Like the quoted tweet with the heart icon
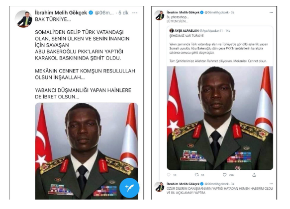290x209 pixels. pos(225,175)
